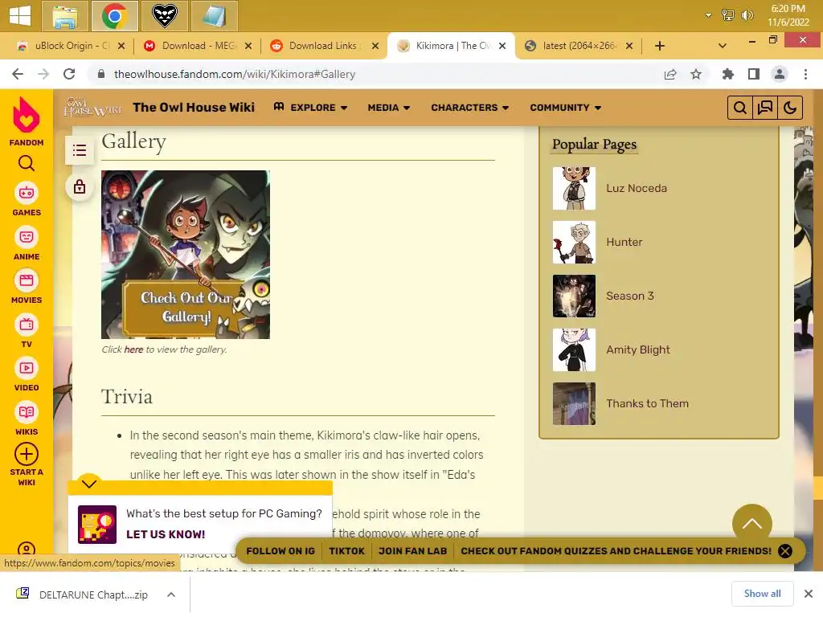Open the Video section icon
The height and width of the screenshot is (617, 823).
27,368
